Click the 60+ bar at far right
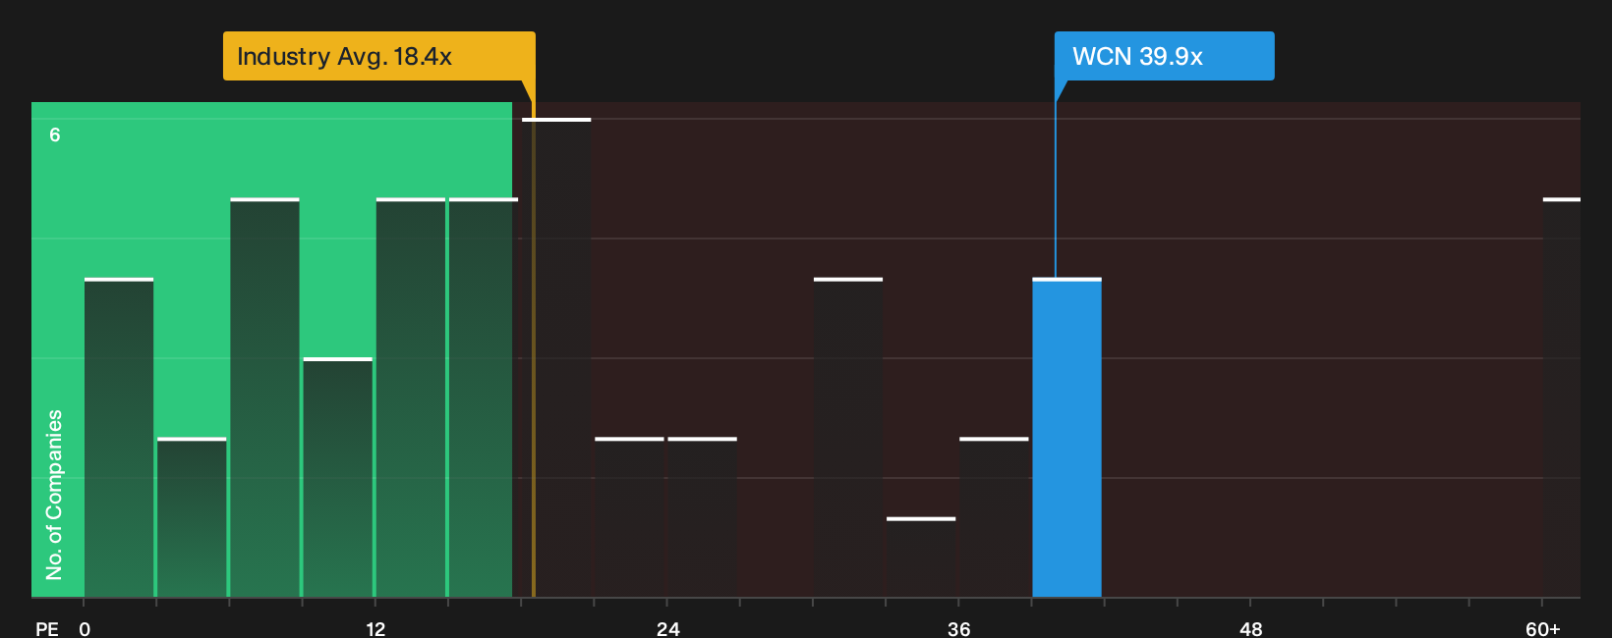 [x=1561, y=398]
